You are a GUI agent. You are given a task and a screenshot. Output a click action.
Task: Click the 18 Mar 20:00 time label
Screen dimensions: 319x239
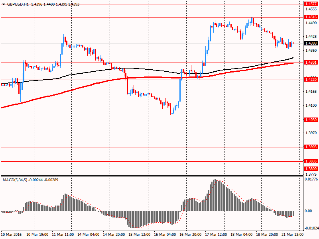coord(267,235)
